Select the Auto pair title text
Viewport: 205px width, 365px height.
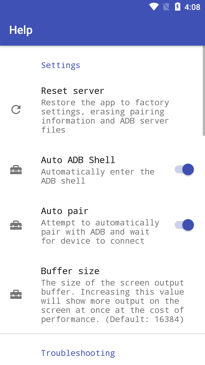coord(65,211)
